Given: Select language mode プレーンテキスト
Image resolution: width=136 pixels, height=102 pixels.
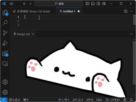Looking at the screenshot, I should pos(113,100).
